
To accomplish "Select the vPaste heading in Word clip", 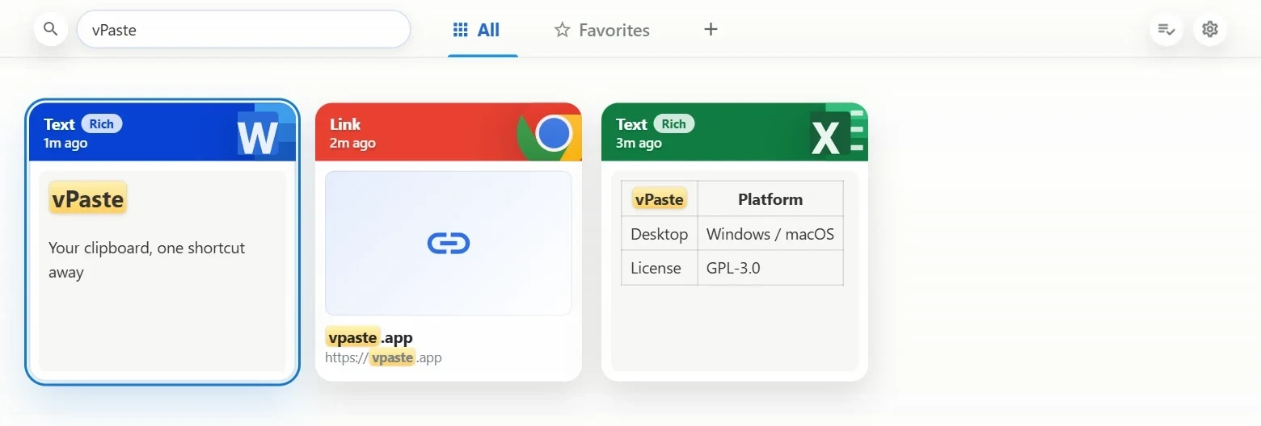I will (x=88, y=198).
